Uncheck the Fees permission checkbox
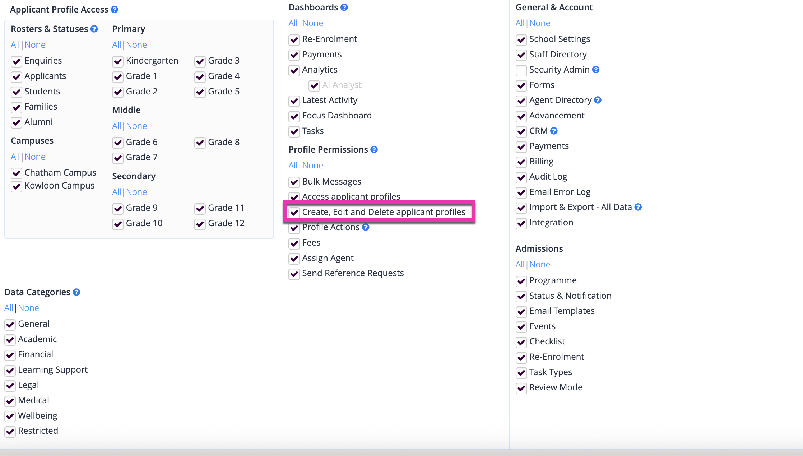Viewport: 803px width, 456px height. 294,243
